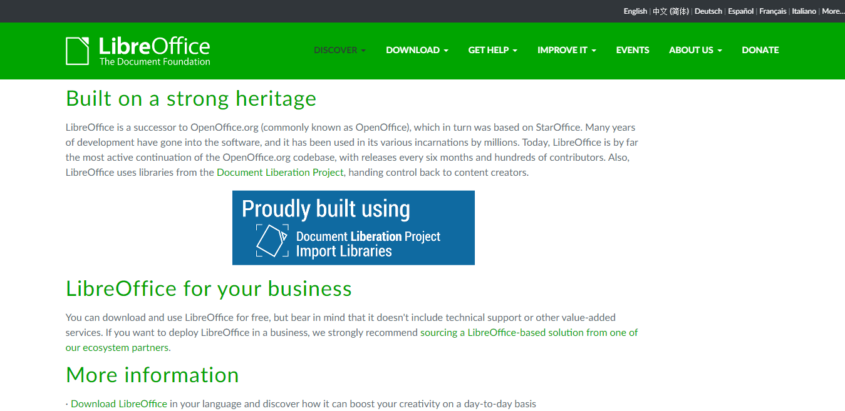Follow the Document Liberation Project link
This screenshot has width=845, height=411.
point(280,172)
